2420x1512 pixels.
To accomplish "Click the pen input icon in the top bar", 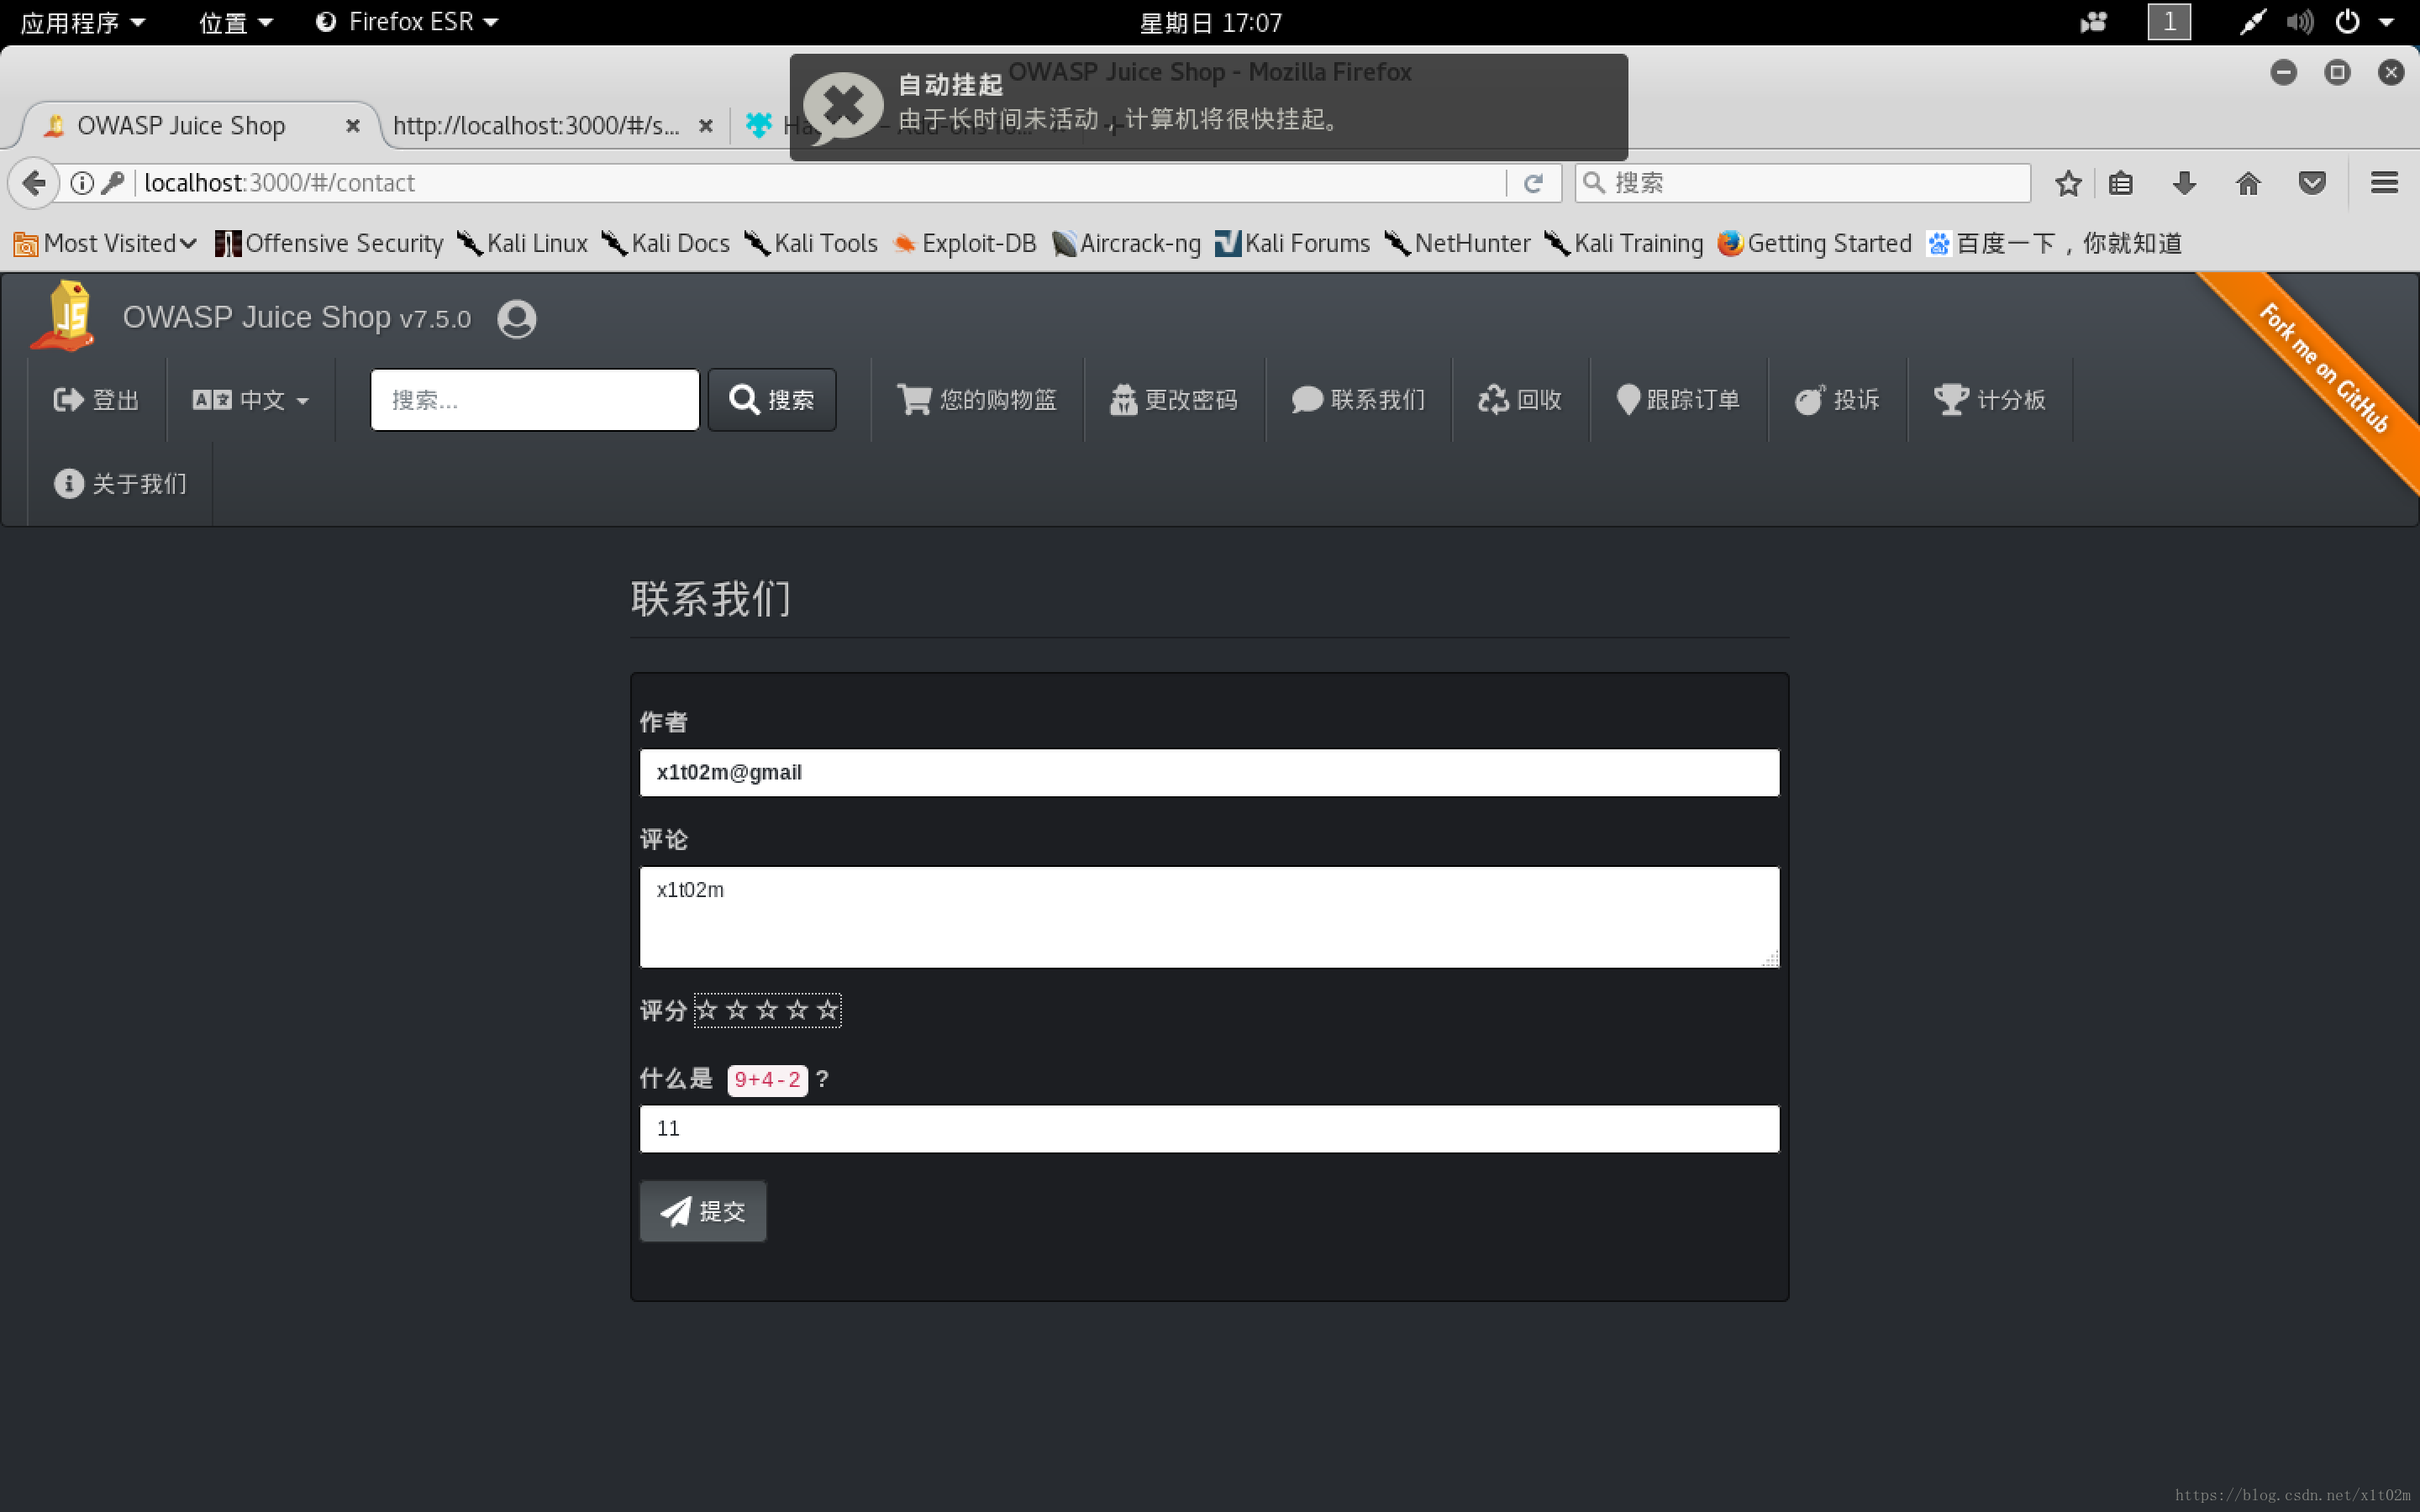I will tap(2251, 22).
